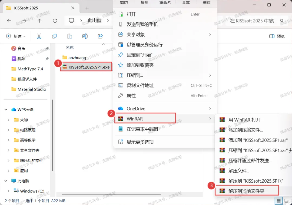
Task: Click the Rename toolbar icon
Action: 85,36
